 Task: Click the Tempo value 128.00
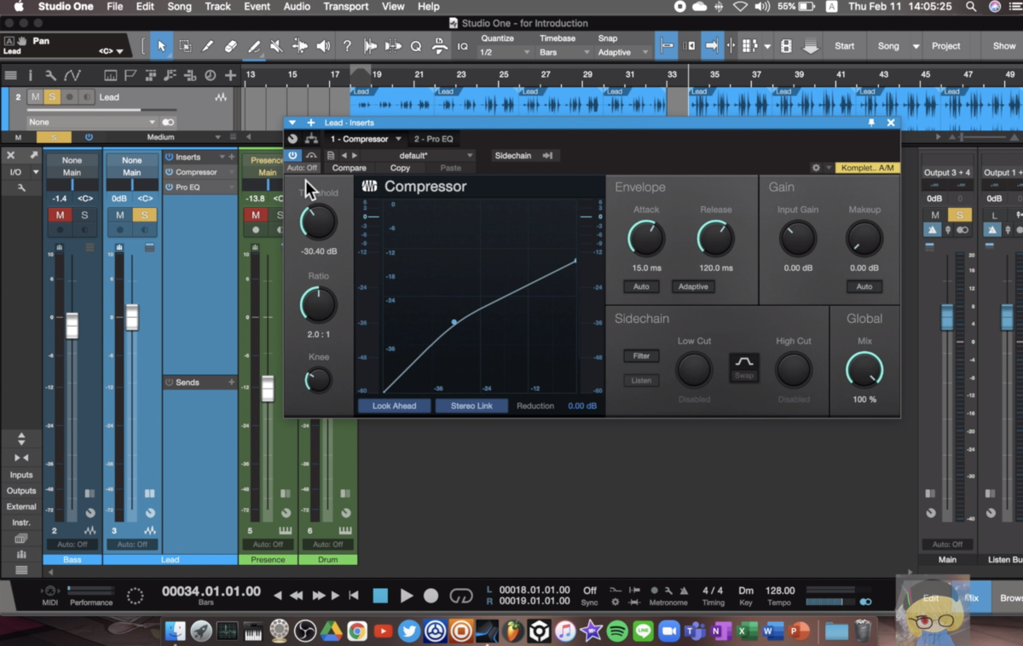click(x=780, y=591)
